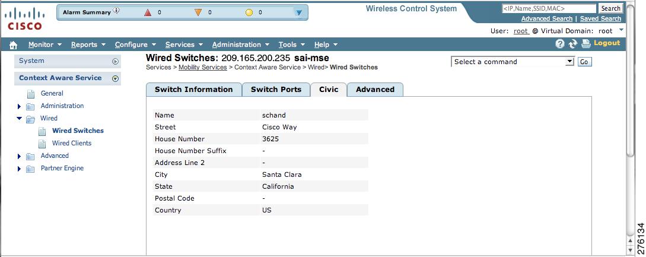This screenshot has width=646, height=257.
Task: Open the Tools menu
Action: [292, 45]
